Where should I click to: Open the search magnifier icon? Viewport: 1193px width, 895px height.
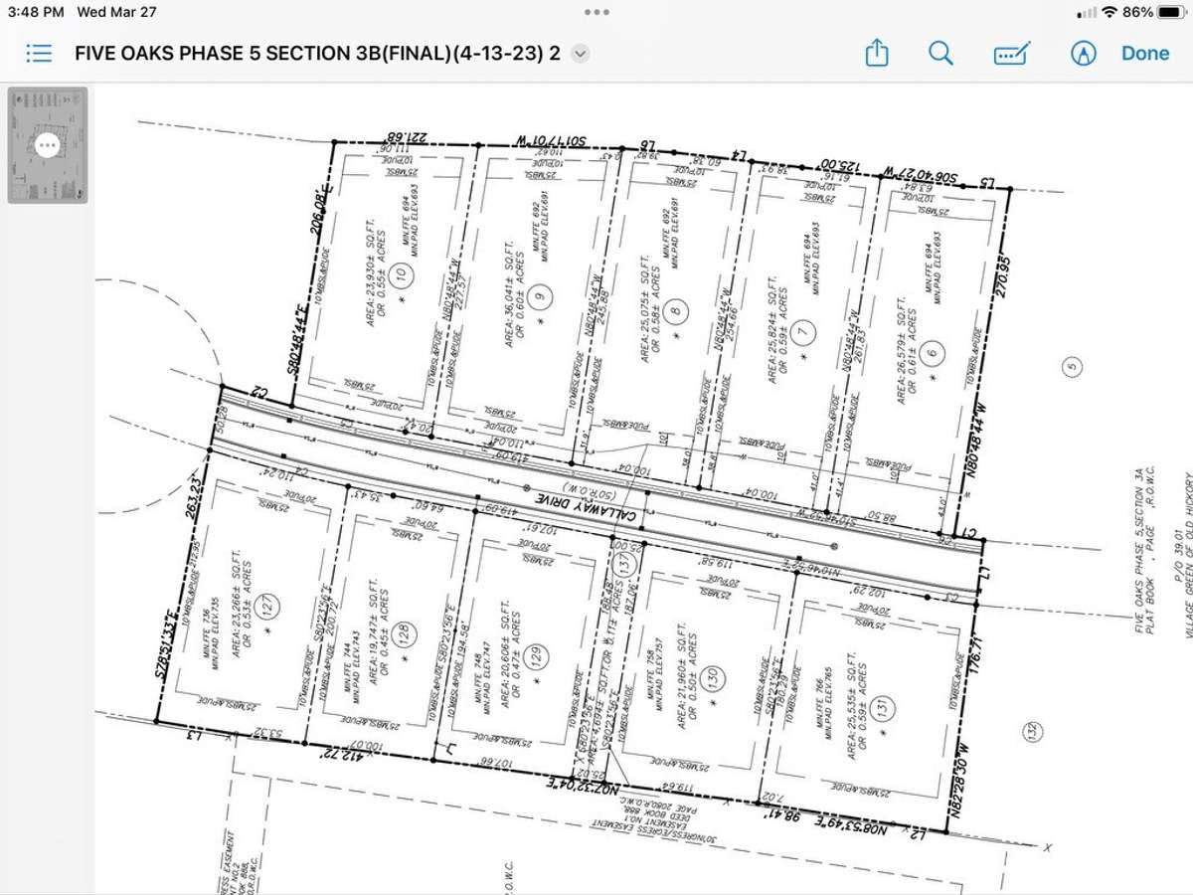point(940,53)
